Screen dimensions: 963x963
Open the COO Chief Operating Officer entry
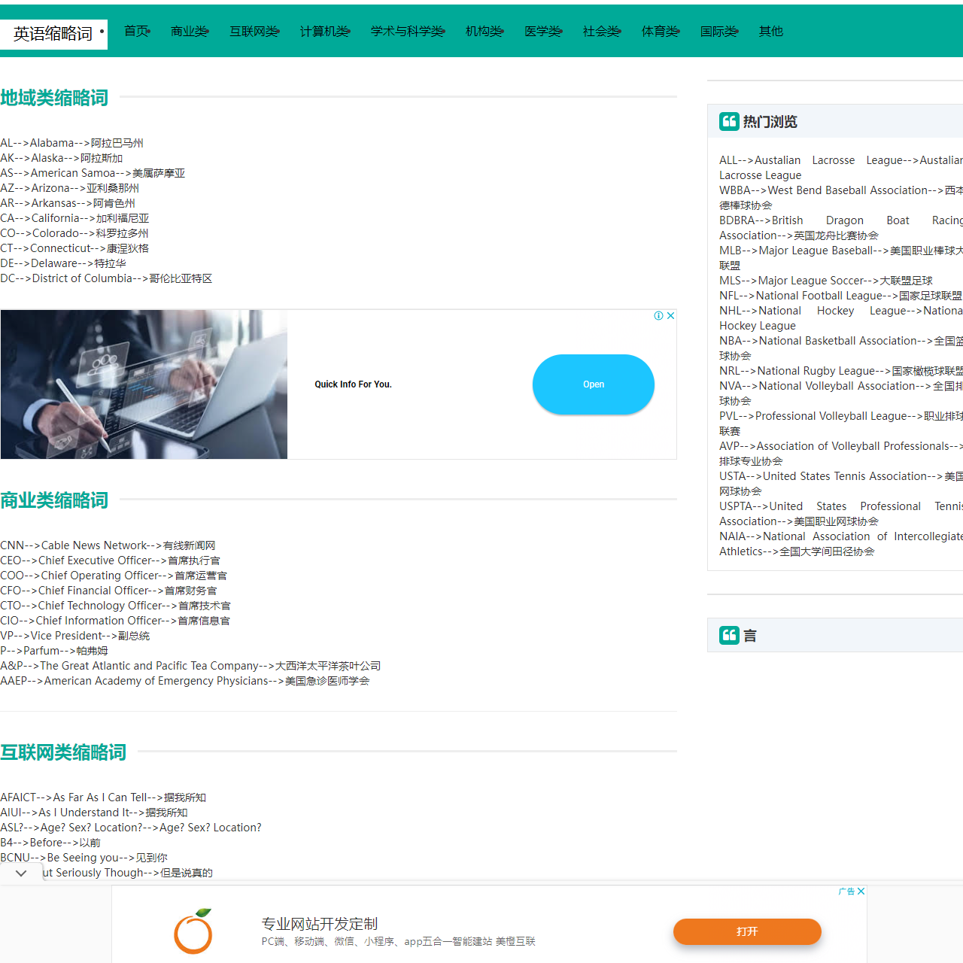click(114, 576)
